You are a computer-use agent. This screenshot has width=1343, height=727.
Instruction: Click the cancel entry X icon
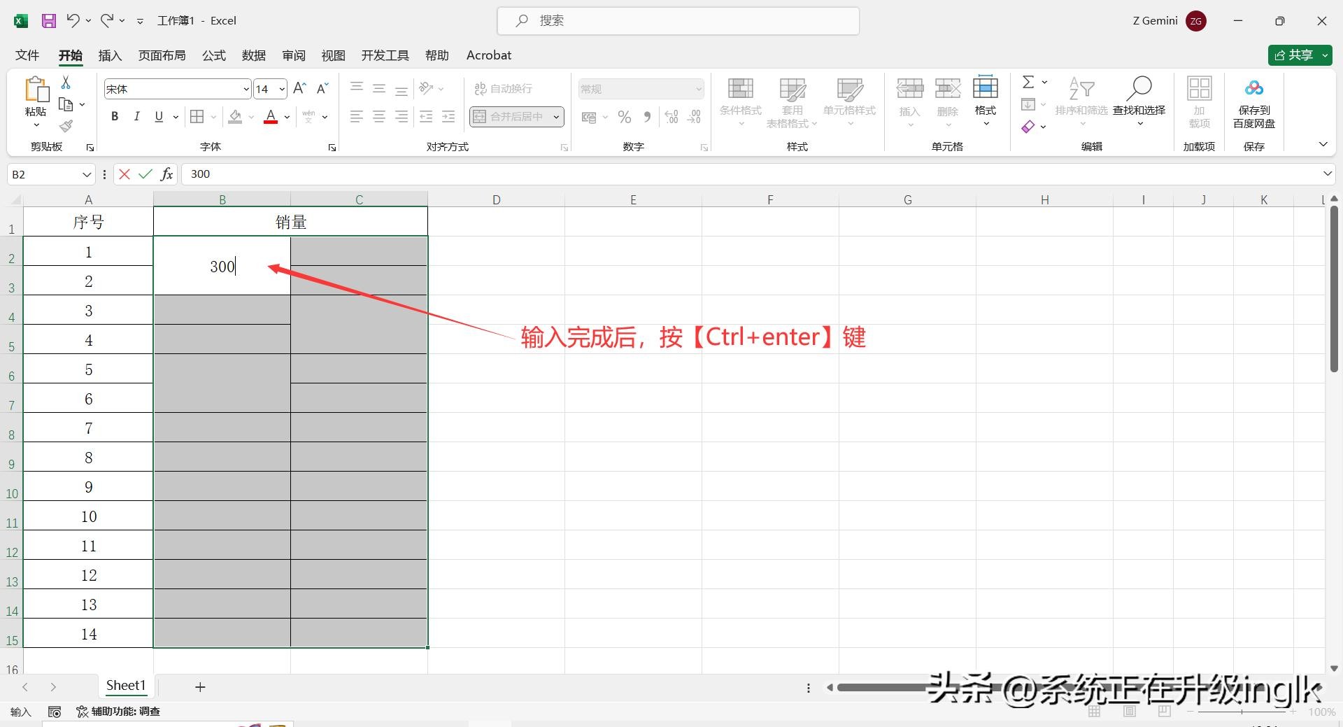pos(125,174)
